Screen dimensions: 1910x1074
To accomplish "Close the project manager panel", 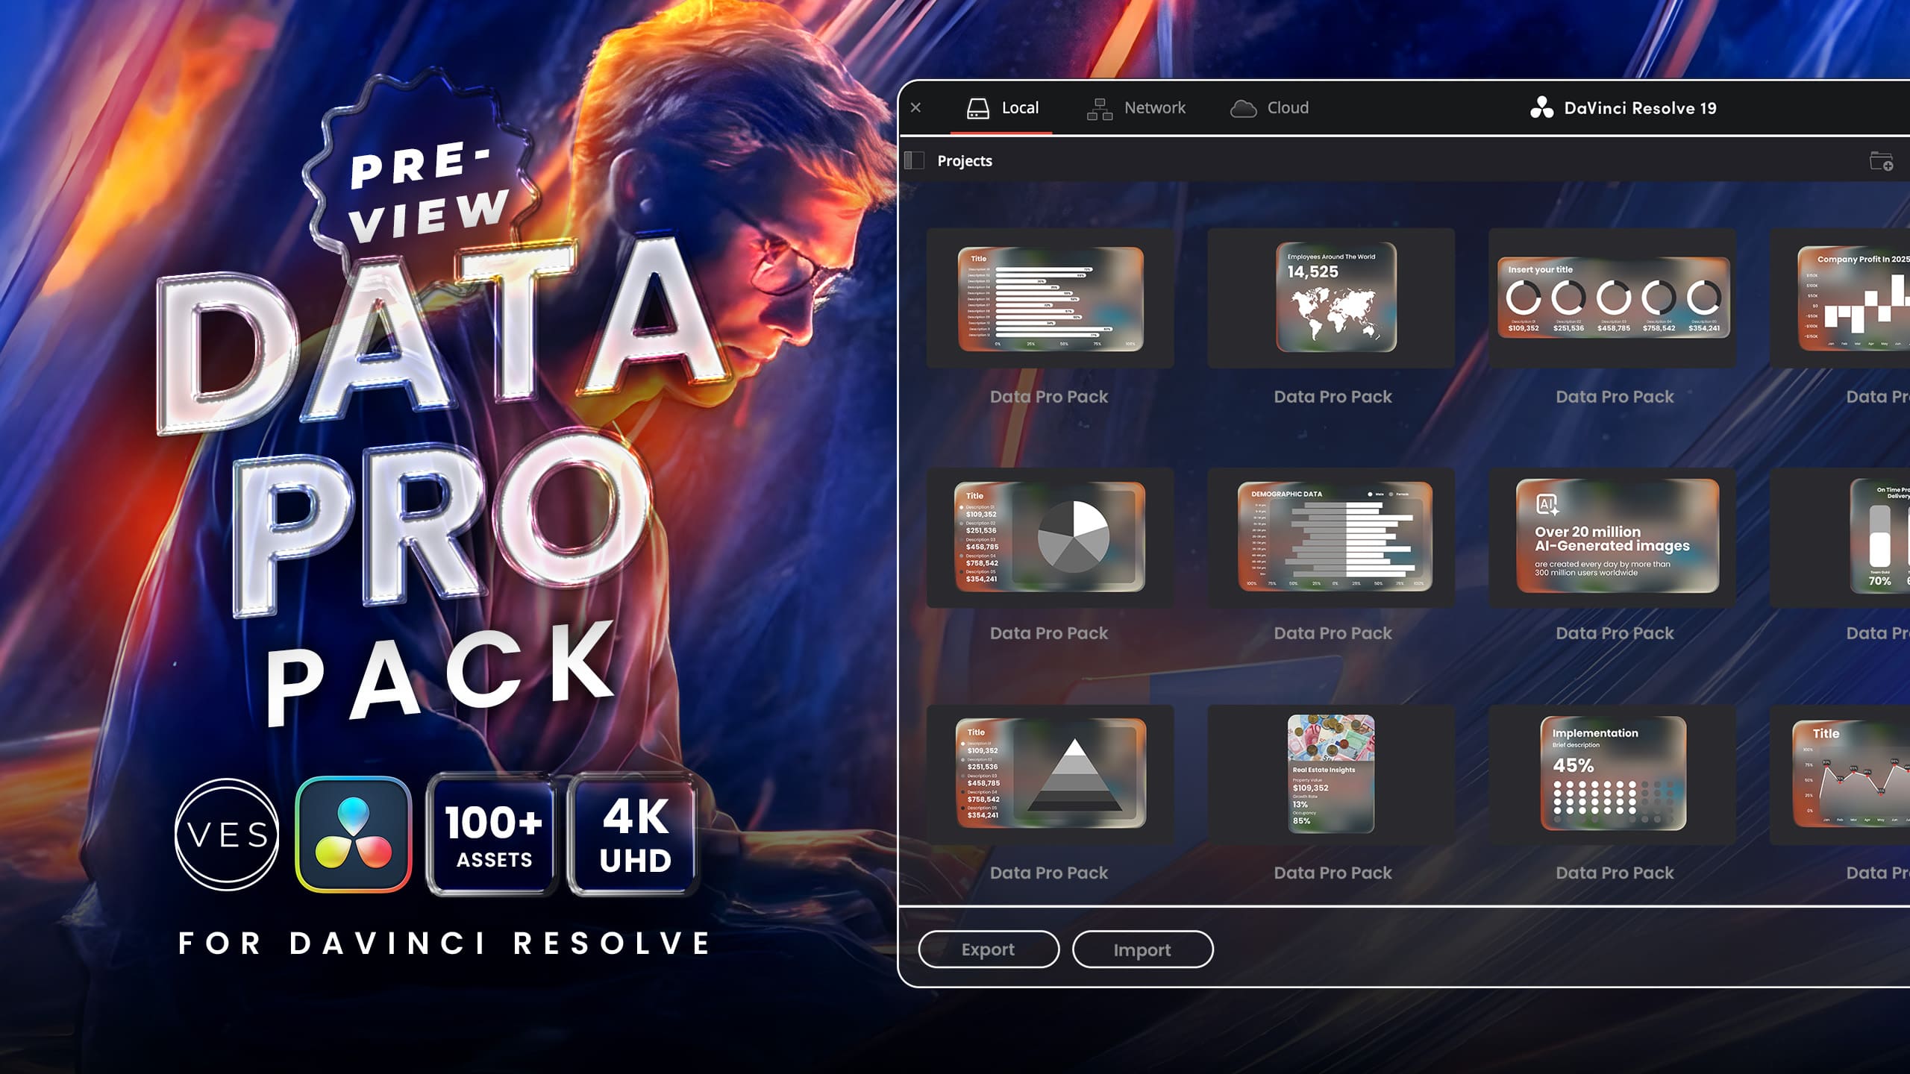I will click(x=916, y=108).
